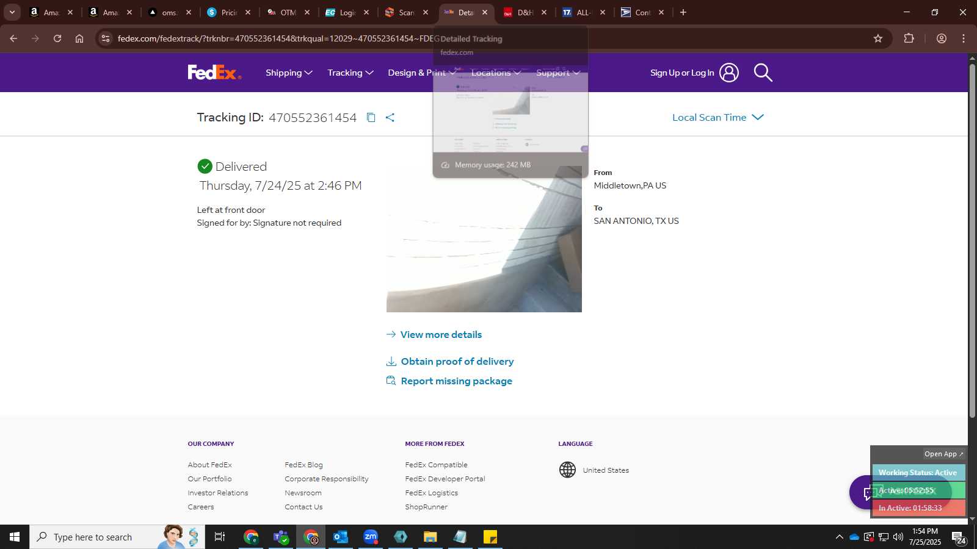Image resolution: width=977 pixels, height=549 pixels.
Task: Open the Local Scan Time dropdown
Action: 717,117
